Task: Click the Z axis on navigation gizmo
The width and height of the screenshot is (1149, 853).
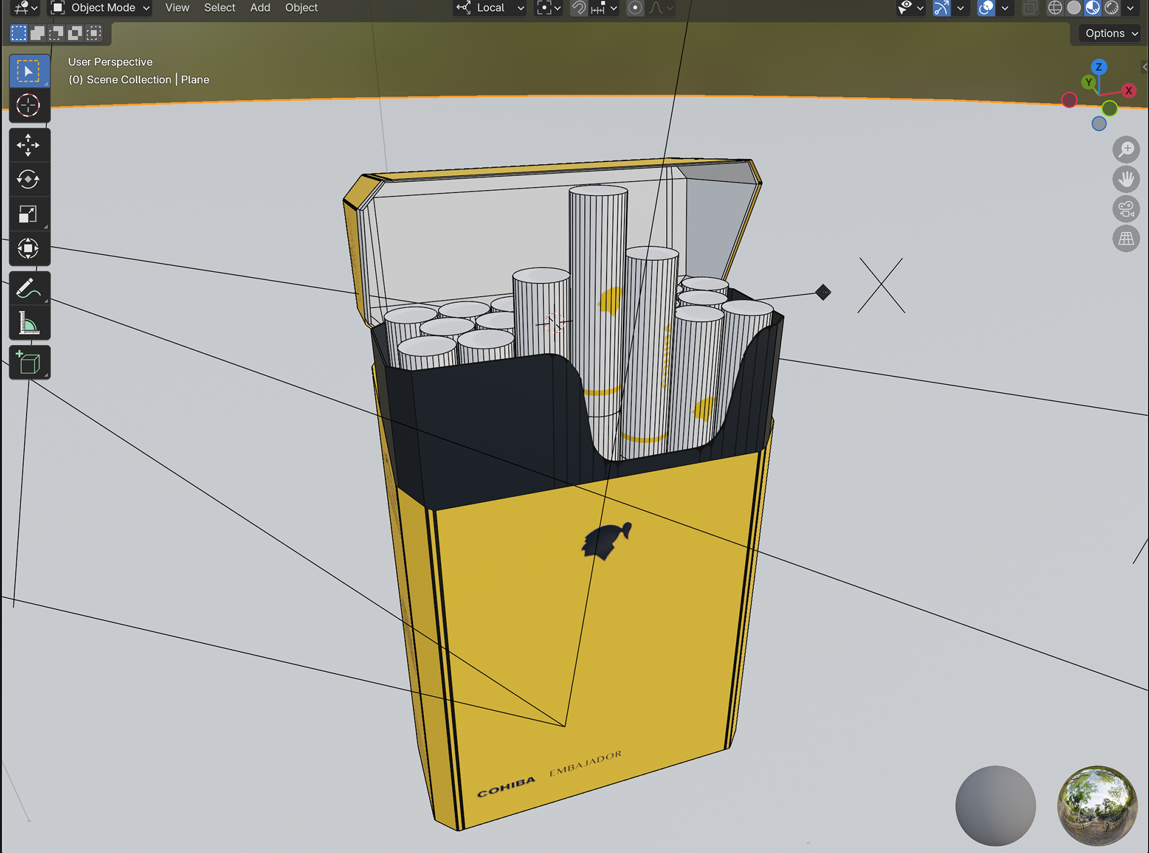Action: [x=1099, y=67]
